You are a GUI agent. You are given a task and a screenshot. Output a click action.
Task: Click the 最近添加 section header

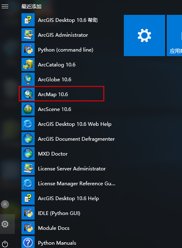point(31,7)
